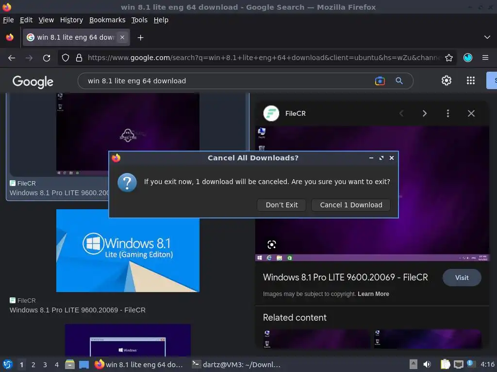Go back to the previous page
Image resolution: width=497 pixels, height=372 pixels.
coord(12,58)
